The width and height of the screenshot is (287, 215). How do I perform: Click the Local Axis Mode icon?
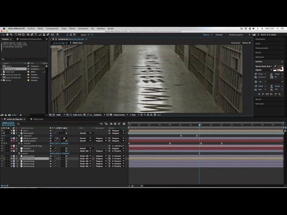point(67,34)
